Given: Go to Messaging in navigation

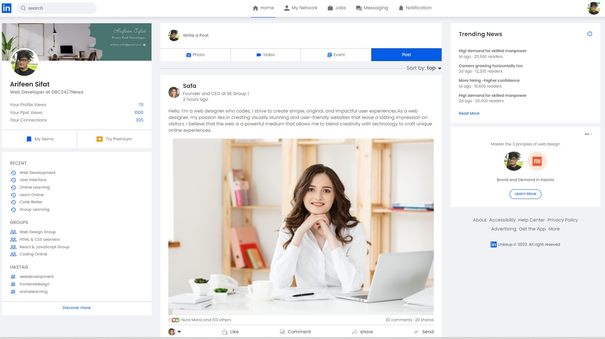Looking at the screenshot, I should coord(372,8).
